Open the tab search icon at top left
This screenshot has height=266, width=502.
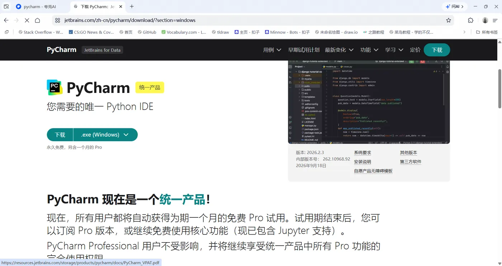point(6,6)
